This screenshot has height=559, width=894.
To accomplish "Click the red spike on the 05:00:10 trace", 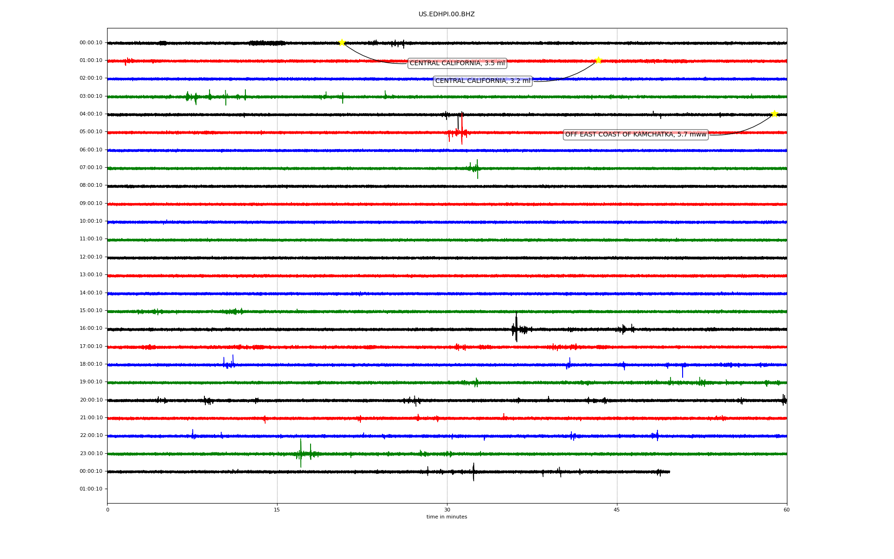I will (461, 132).
